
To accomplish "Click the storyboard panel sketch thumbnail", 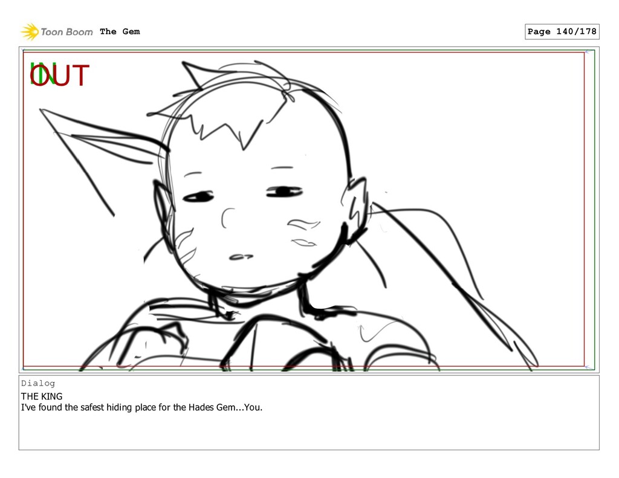I will (x=309, y=210).
